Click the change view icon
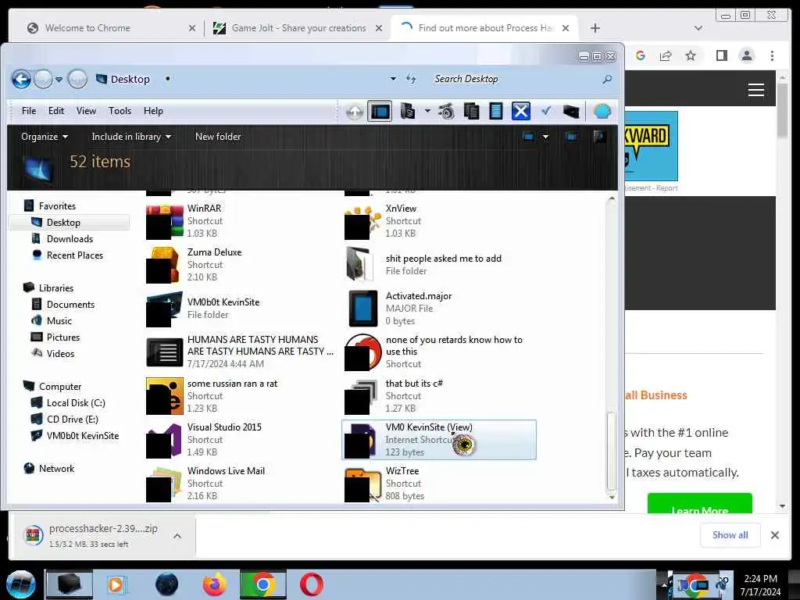800x600 pixels. point(529,137)
